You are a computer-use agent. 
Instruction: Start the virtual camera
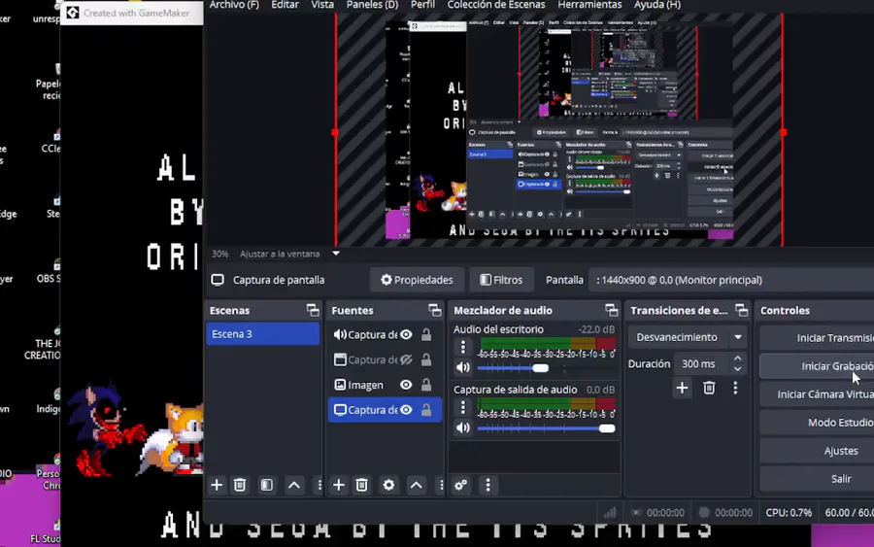pos(817,394)
